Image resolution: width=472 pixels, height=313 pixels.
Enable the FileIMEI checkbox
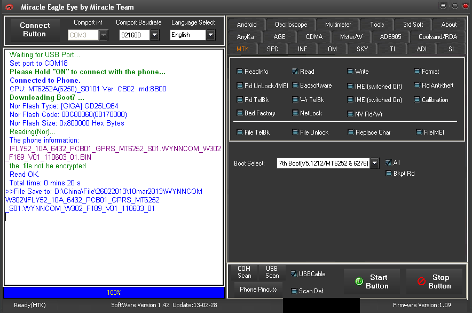point(419,132)
